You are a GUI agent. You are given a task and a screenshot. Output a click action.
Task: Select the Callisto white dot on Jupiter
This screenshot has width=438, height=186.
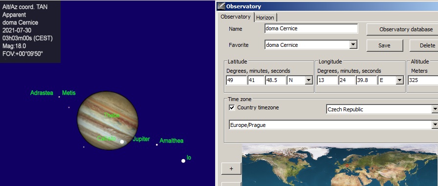click(x=122, y=142)
